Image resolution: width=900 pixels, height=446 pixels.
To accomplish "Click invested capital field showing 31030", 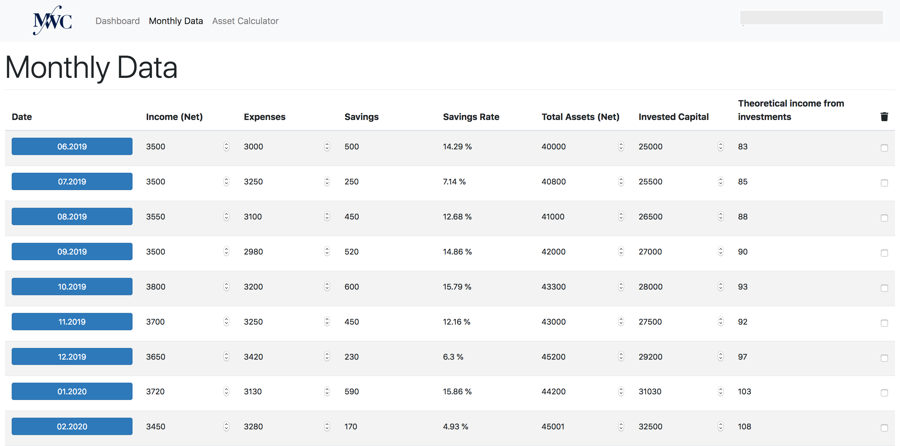I will [681, 391].
